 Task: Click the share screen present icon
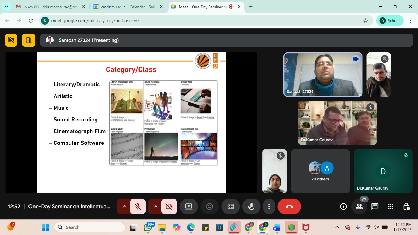pos(189,207)
